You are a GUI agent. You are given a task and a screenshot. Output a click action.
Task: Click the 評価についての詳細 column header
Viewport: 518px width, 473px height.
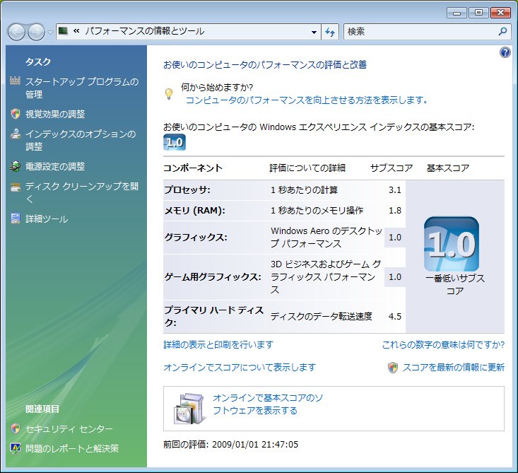pos(307,168)
